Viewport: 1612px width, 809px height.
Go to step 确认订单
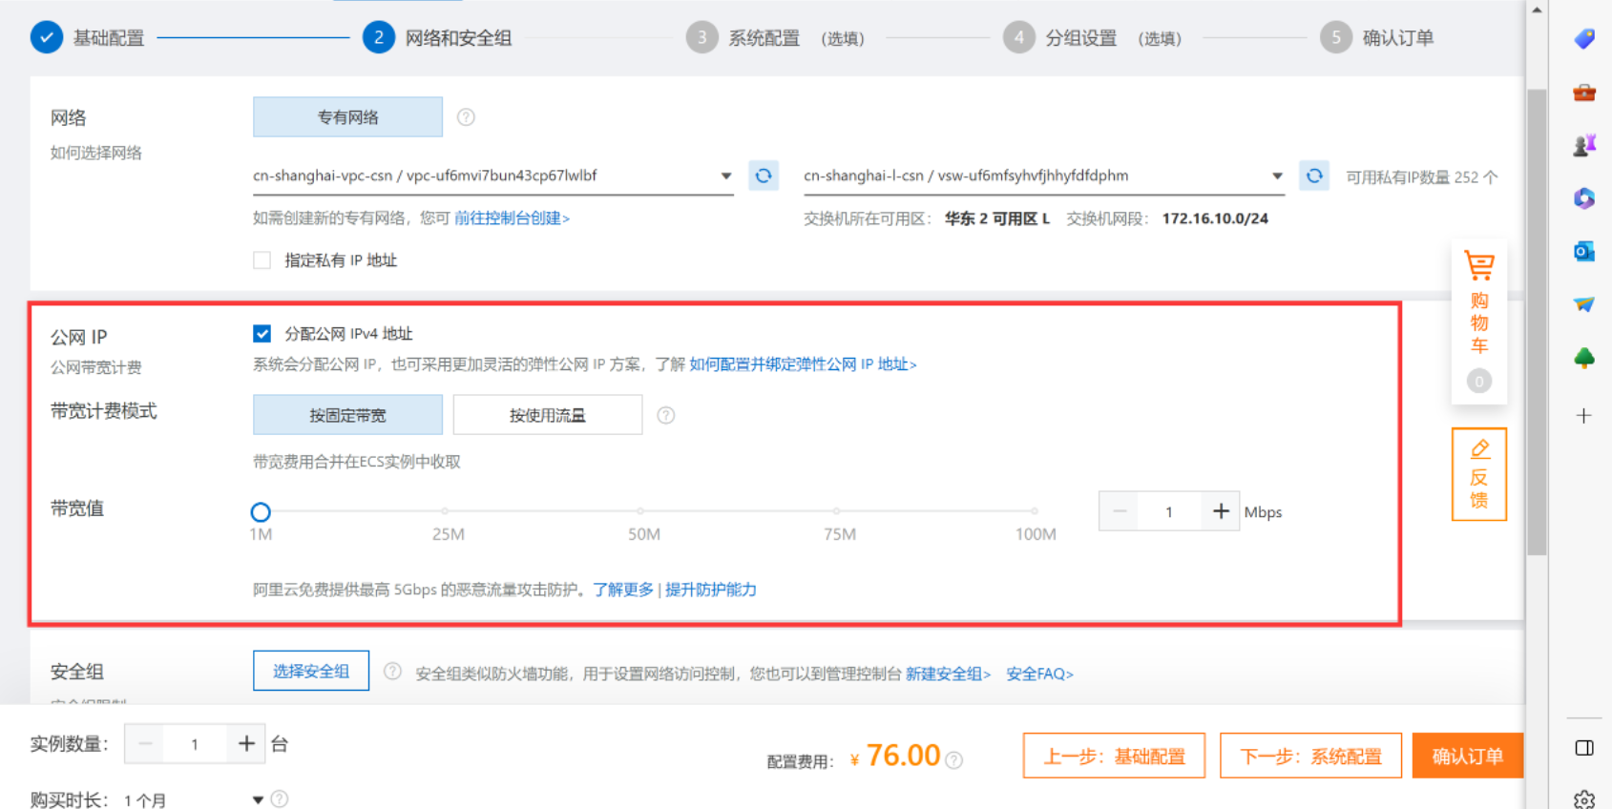pyautogui.click(x=1398, y=38)
